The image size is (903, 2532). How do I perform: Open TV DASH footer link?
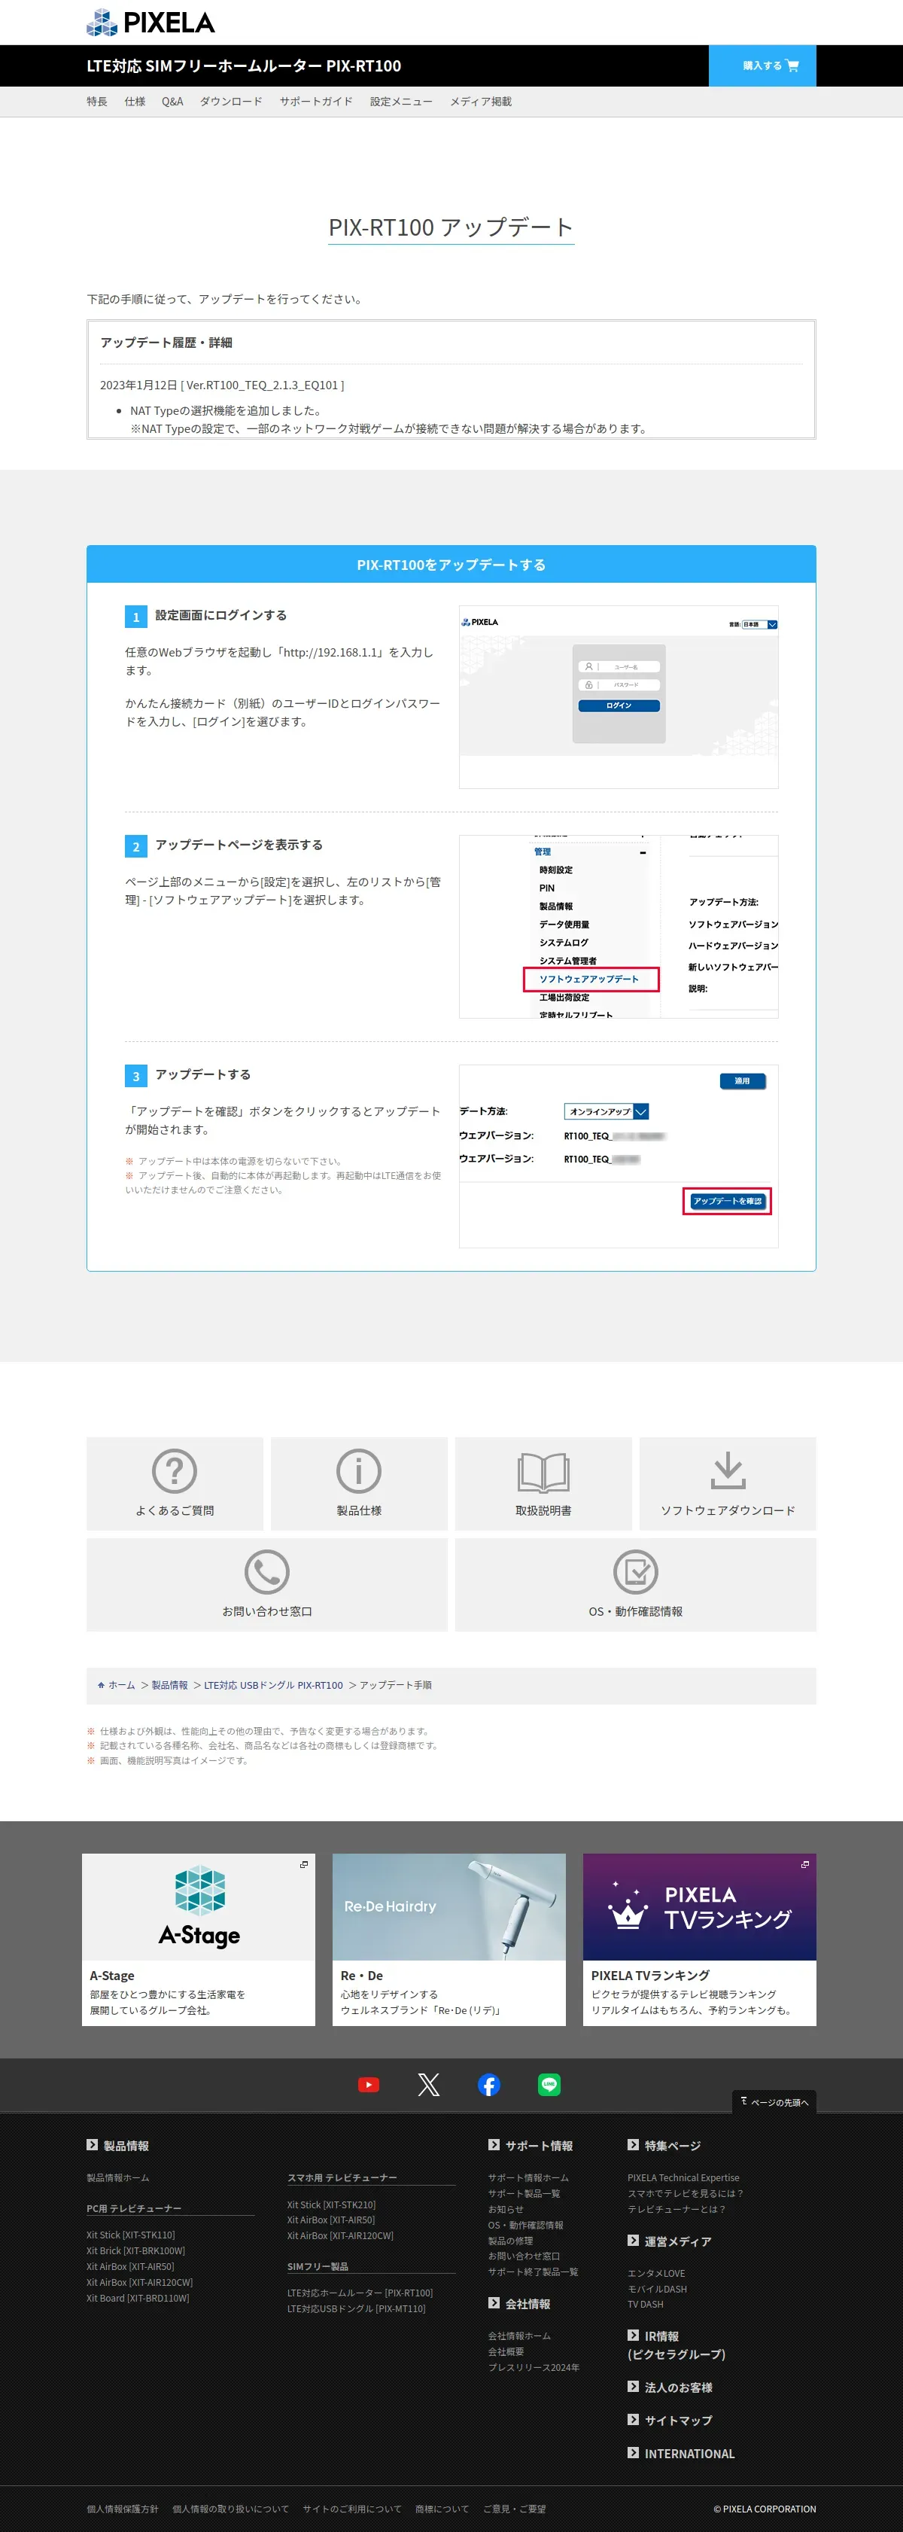point(646,2304)
